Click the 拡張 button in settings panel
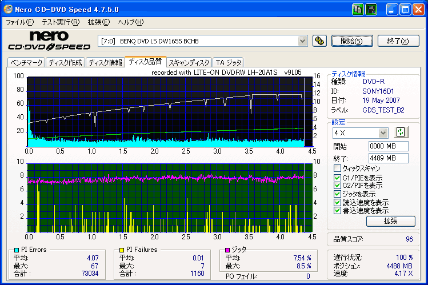428x285 pixels. pyautogui.click(x=391, y=221)
